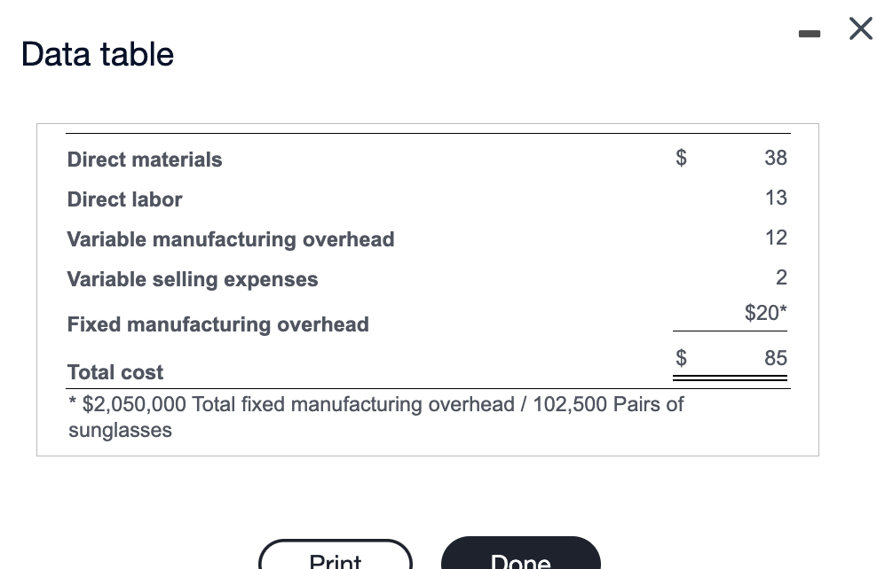Click the Fixed manufacturing overhead row
The image size is (877, 569).
pos(217,324)
